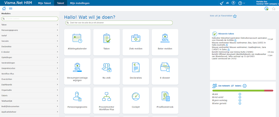This screenshot has height=117, width=279.
Task: Click lock icon after Sales Australië
Action: [x=227, y=45]
